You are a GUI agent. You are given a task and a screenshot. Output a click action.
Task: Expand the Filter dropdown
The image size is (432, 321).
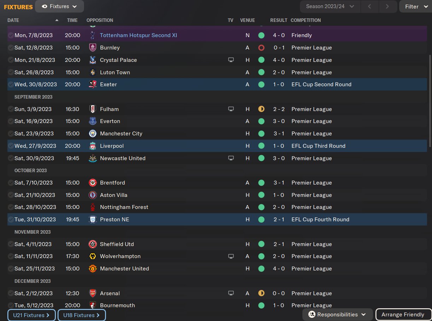[x=415, y=6]
